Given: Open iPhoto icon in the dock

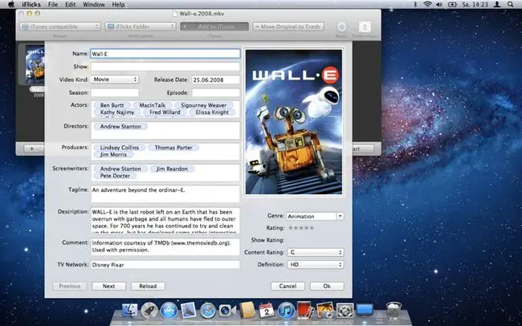Looking at the screenshot, I should coord(325,311).
